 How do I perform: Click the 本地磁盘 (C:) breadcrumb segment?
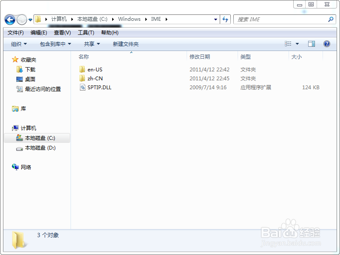(92, 19)
